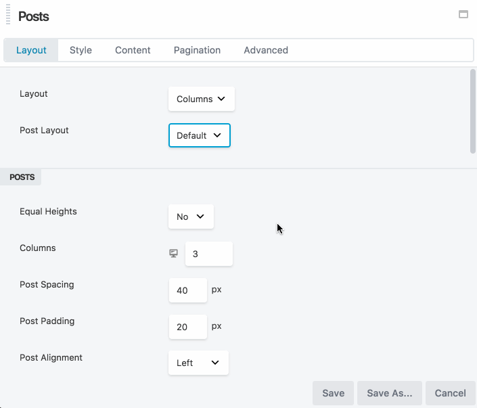Image resolution: width=477 pixels, height=408 pixels.
Task: Open the Pagination tab
Action: 197,50
